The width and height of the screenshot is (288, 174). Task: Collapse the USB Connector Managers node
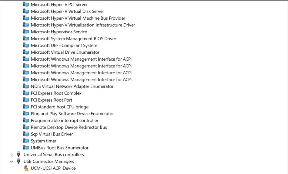pos(12,162)
